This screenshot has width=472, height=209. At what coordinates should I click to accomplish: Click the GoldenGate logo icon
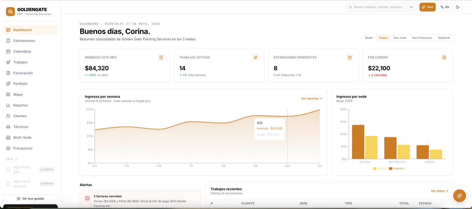click(10, 11)
